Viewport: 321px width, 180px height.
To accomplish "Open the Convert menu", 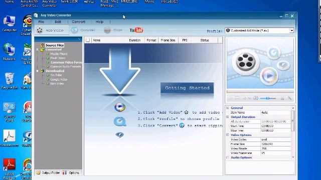I will [x=78, y=21].
